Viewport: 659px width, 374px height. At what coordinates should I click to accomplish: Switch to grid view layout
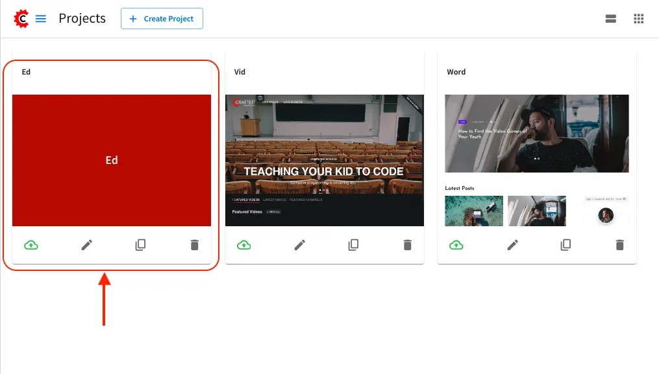638,18
